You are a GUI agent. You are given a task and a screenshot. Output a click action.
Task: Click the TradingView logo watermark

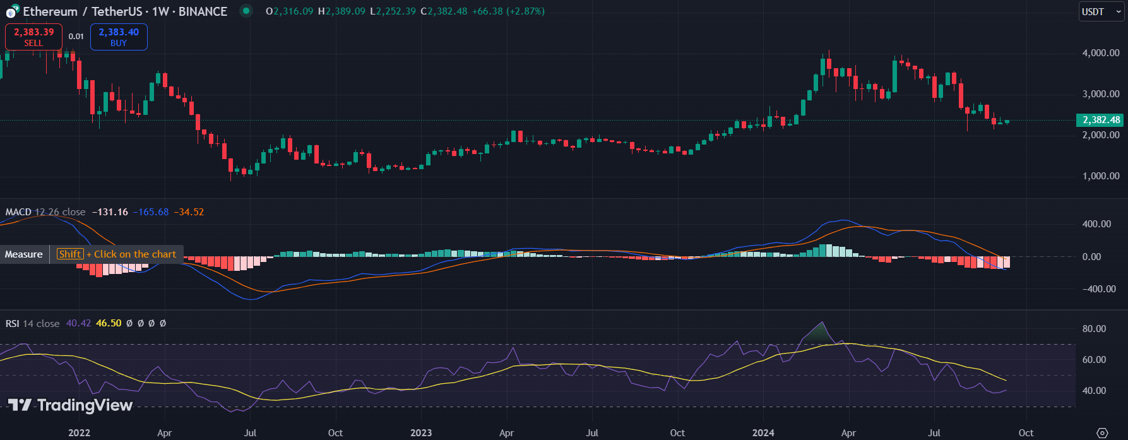70,405
